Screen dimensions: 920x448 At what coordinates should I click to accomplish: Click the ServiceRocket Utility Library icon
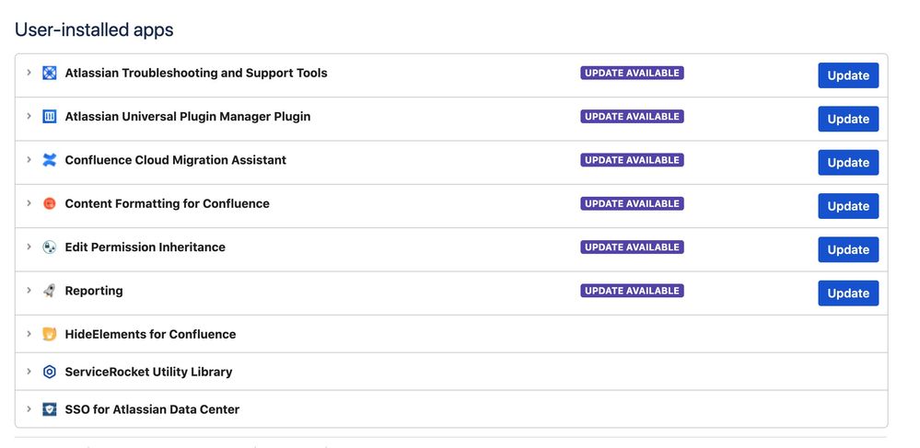click(50, 373)
